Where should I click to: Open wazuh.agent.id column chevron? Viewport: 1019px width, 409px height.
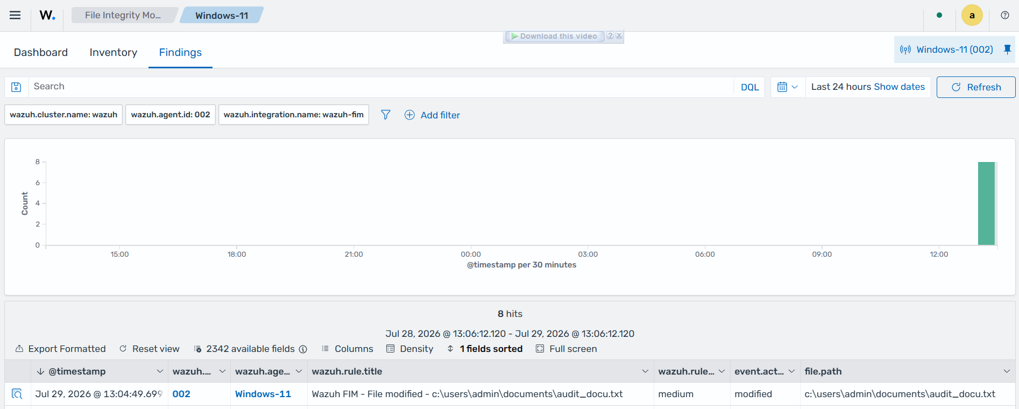pos(222,371)
